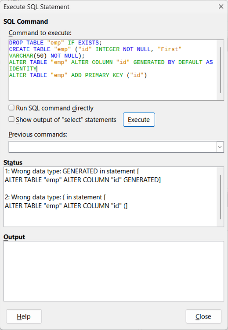Image resolution: width=228 pixels, height=330 pixels.
Task: Click the Status box scrollbar
Action: pyautogui.click(x=220, y=197)
